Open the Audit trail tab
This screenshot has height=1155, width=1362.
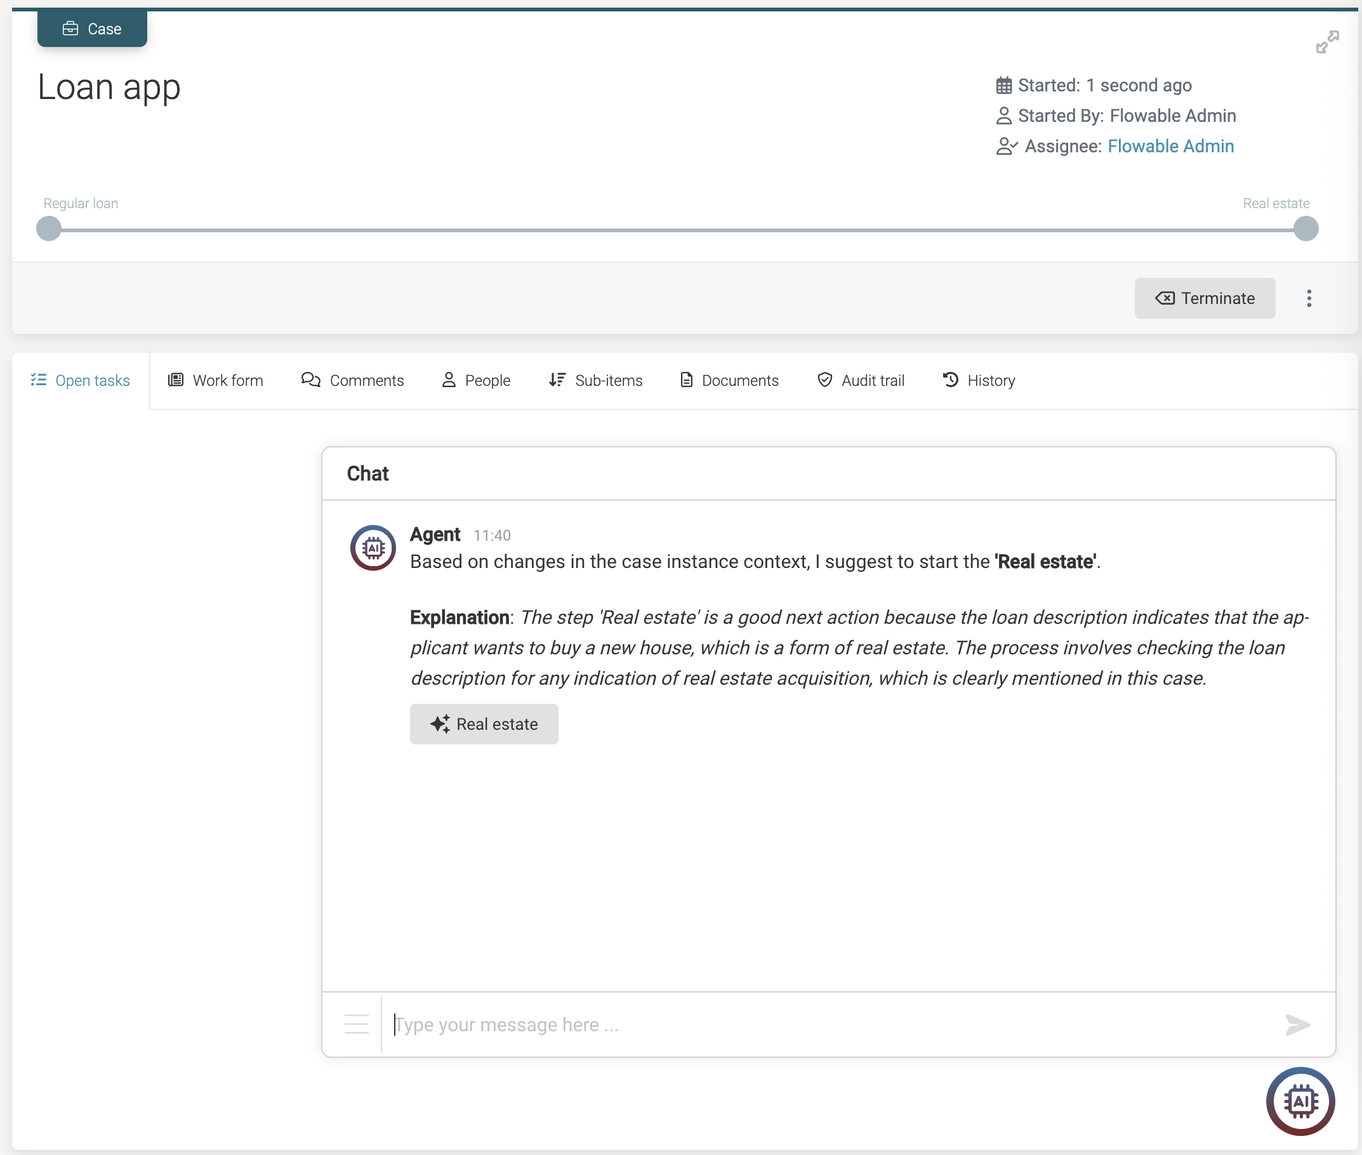pyautogui.click(x=861, y=380)
